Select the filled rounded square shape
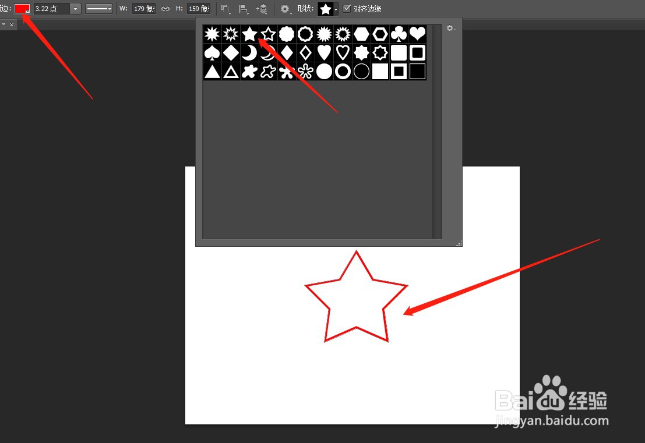645x443 pixels. [x=399, y=52]
